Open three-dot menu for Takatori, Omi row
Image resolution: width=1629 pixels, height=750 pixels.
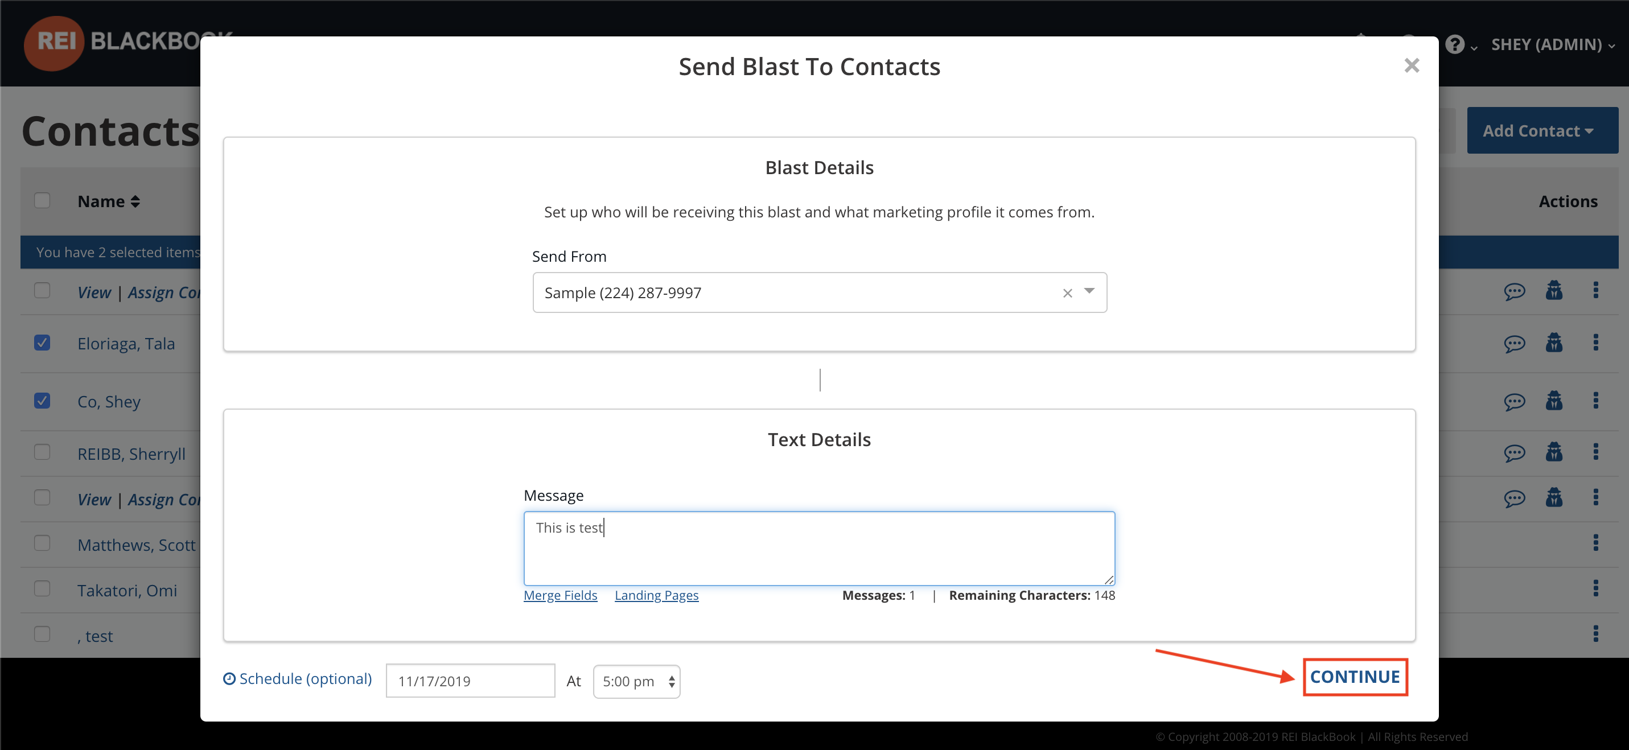click(1595, 588)
